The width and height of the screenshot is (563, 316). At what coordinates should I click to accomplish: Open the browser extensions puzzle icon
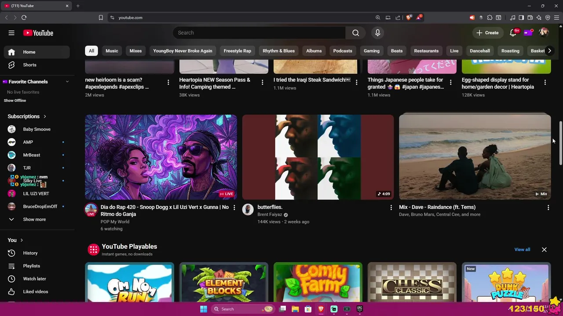pos(490,18)
